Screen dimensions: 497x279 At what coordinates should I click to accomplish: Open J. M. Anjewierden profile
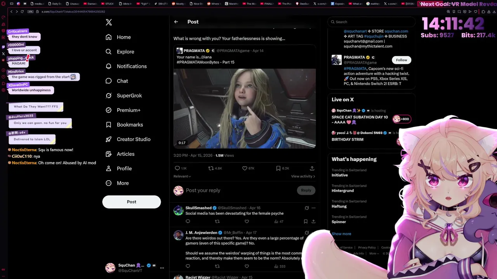(201, 233)
